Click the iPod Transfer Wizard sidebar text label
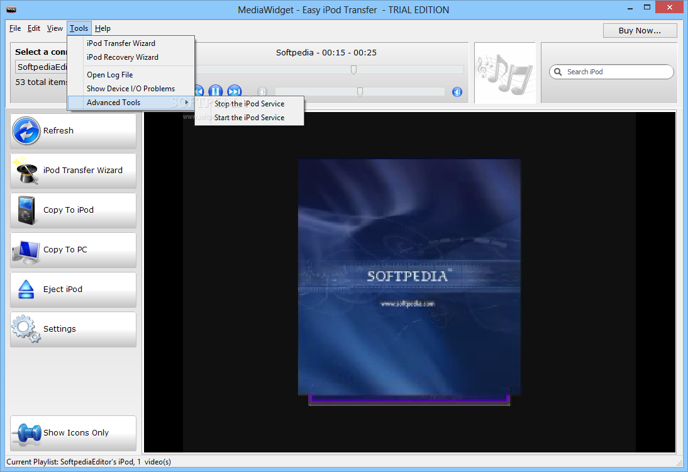Image resolution: width=688 pixels, height=472 pixels. pyautogui.click(x=83, y=170)
